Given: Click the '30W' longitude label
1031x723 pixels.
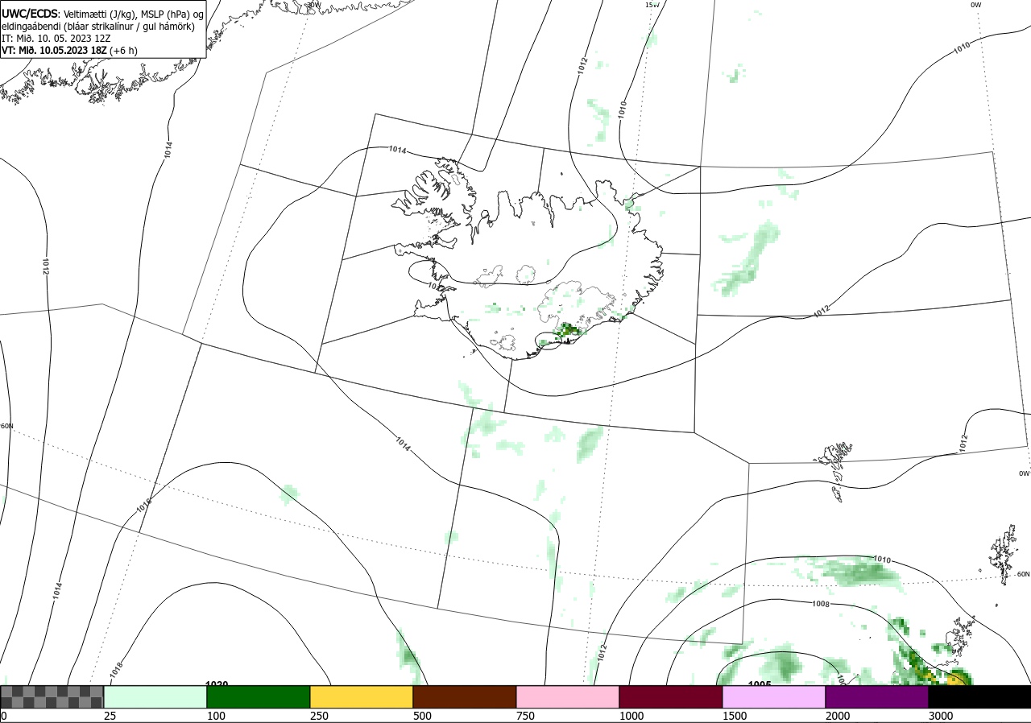Looking at the screenshot, I should (314, 5).
